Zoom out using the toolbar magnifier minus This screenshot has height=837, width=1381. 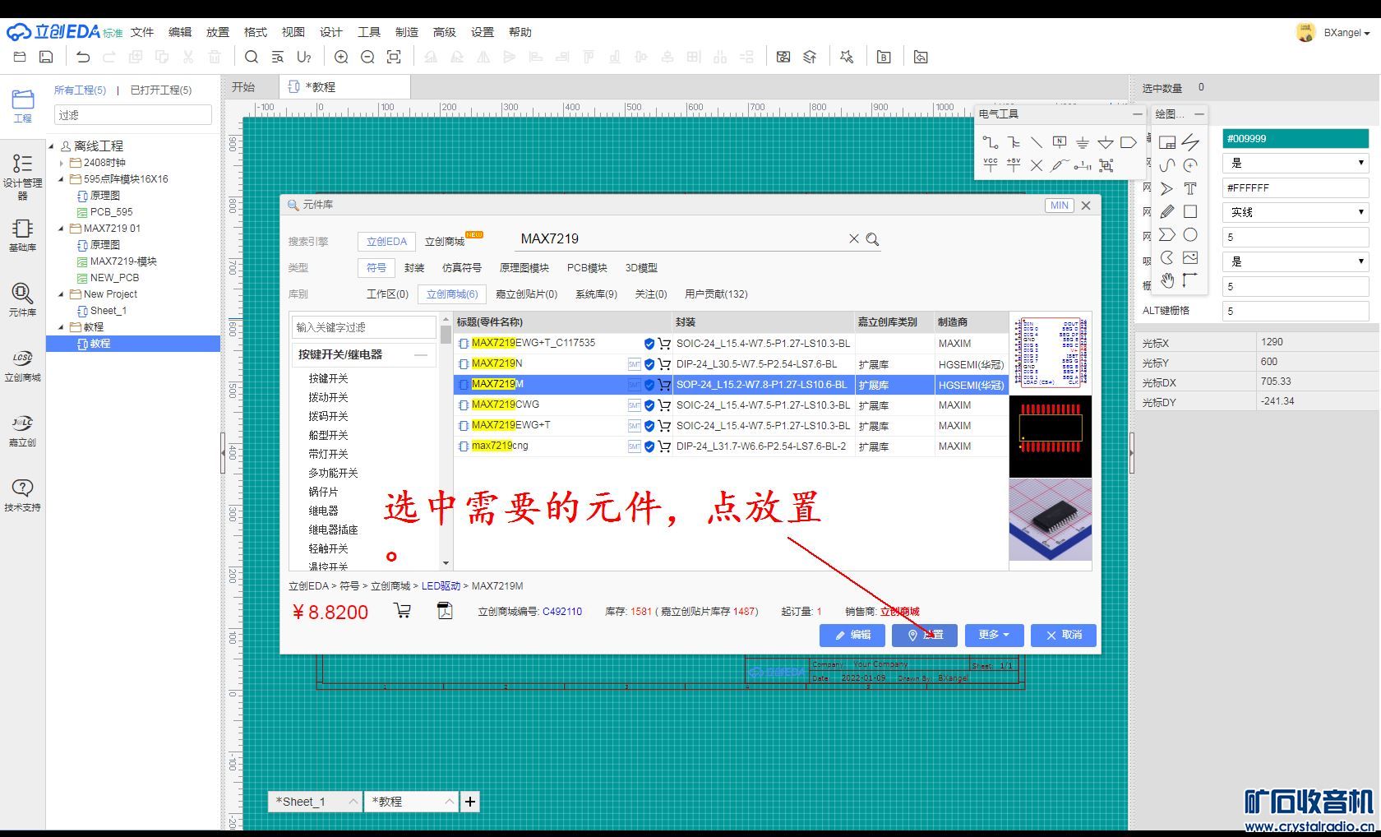pos(367,57)
